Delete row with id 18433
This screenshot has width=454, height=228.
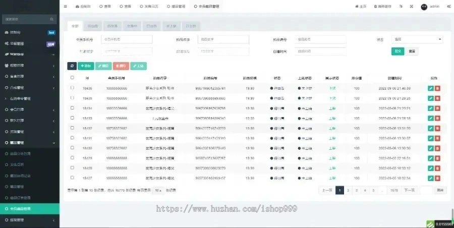click(437, 119)
